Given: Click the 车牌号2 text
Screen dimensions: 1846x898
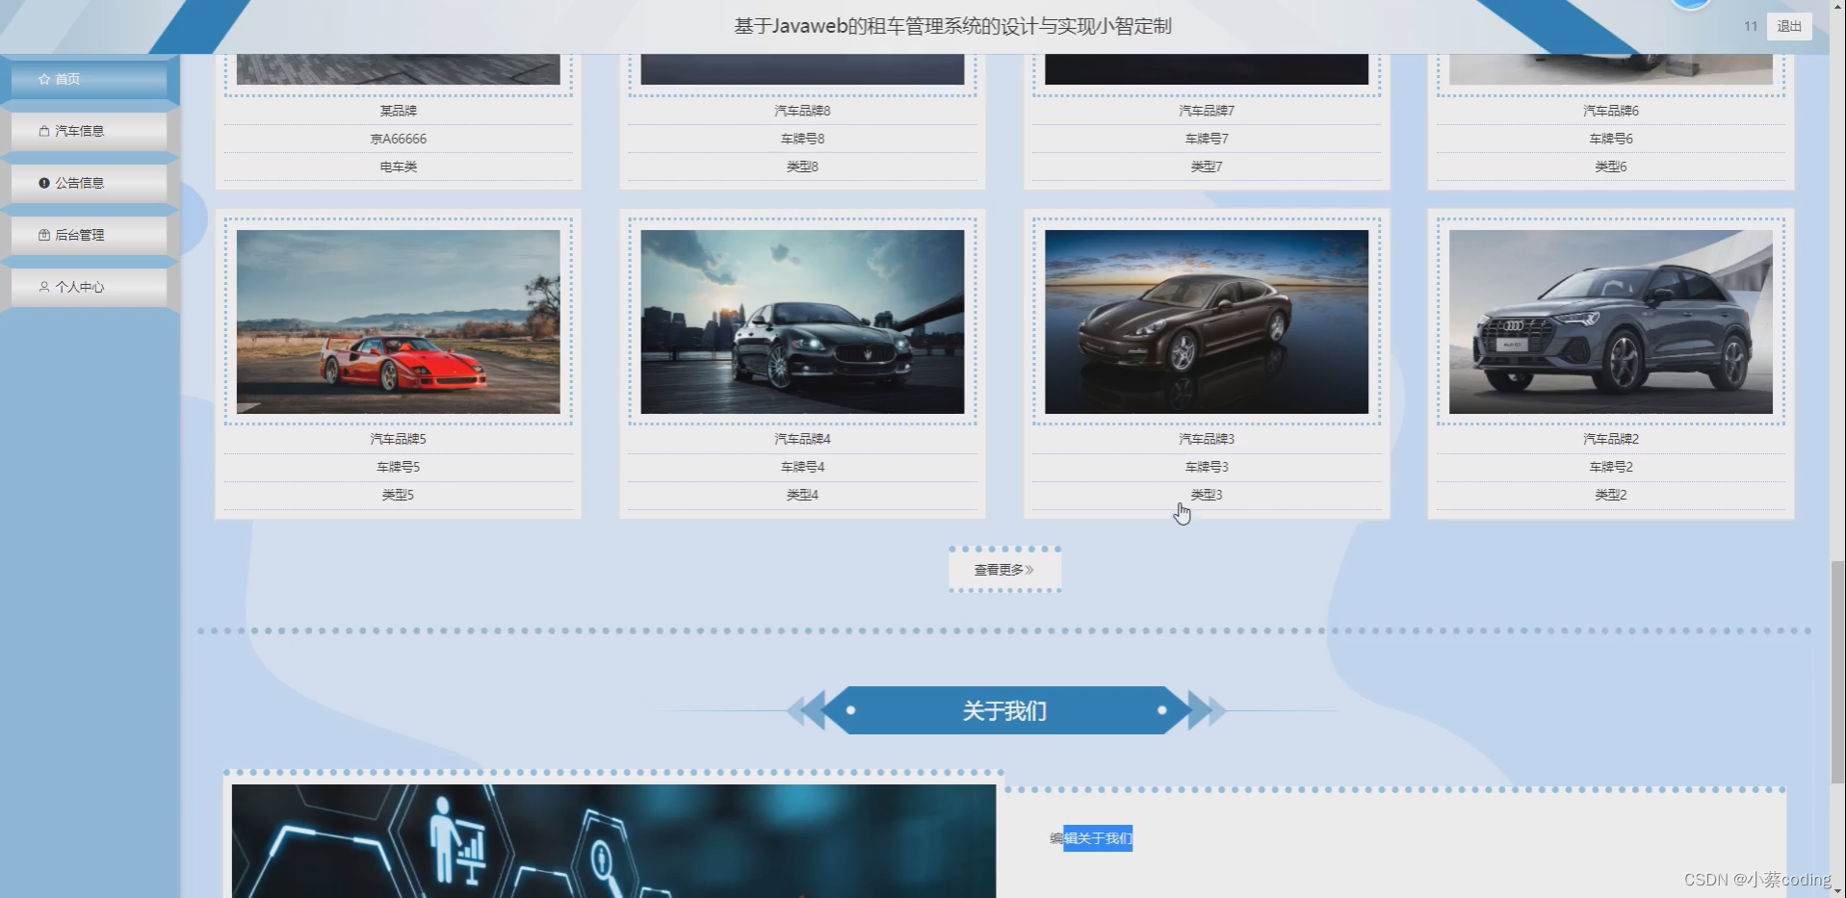Looking at the screenshot, I should click(1611, 467).
